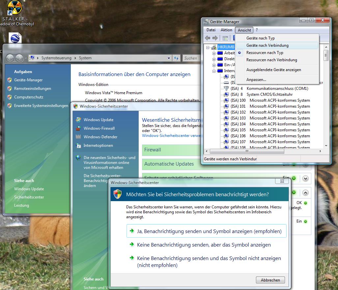Click the shield icon next to Computerschutz
The image size is (338, 290).
10,97
